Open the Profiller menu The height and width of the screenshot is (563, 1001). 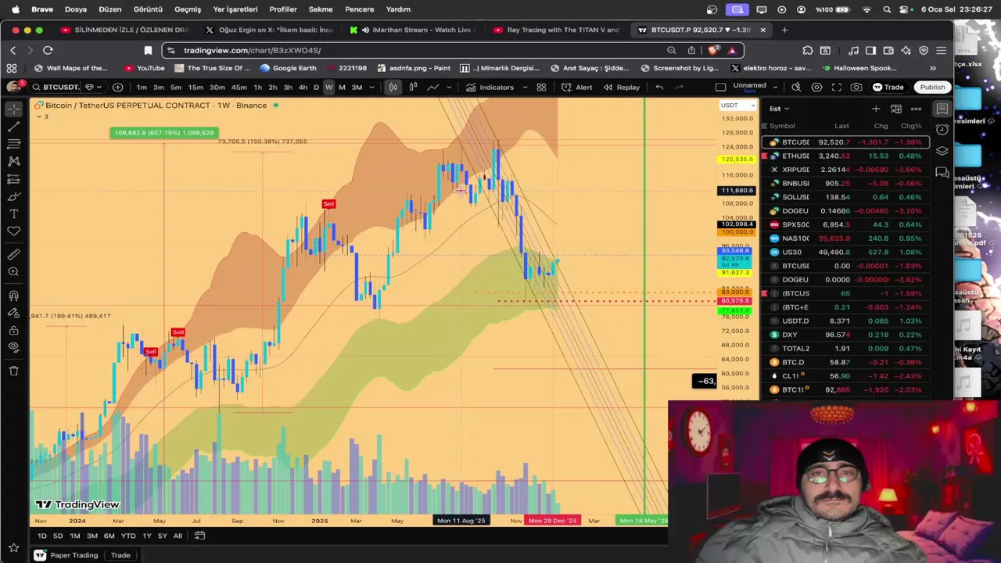coord(283,9)
